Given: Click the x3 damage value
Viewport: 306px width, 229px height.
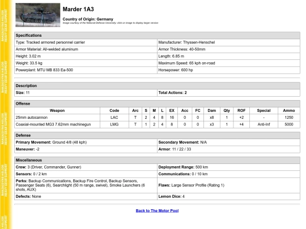Looking at the screenshot, I should coord(212,124).
